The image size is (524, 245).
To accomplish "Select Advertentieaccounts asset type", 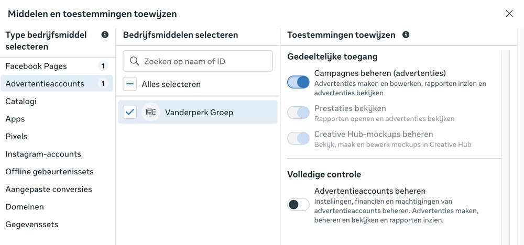I will click(x=45, y=84).
